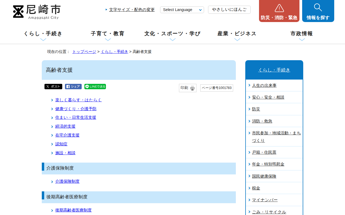Viewport: 345px width, 215px height.
Task: Open 介護保険制度 link in list
Action: (67, 181)
